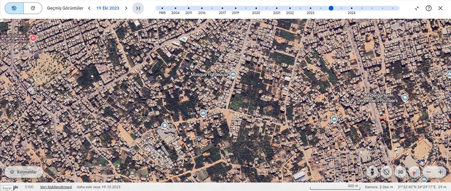This screenshot has height=191, width=451.
Task: Zoom out with the minus button
Action: pos(429,172)
